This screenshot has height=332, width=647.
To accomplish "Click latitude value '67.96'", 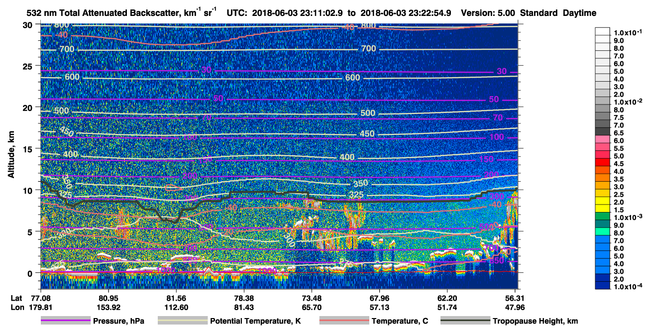I will pos(380,298).
